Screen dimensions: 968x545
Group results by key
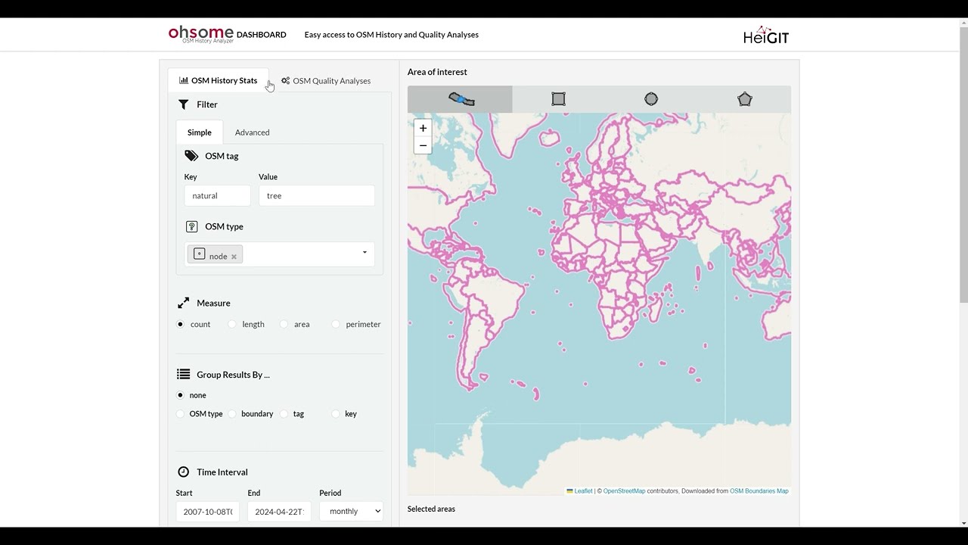(336, 414)
